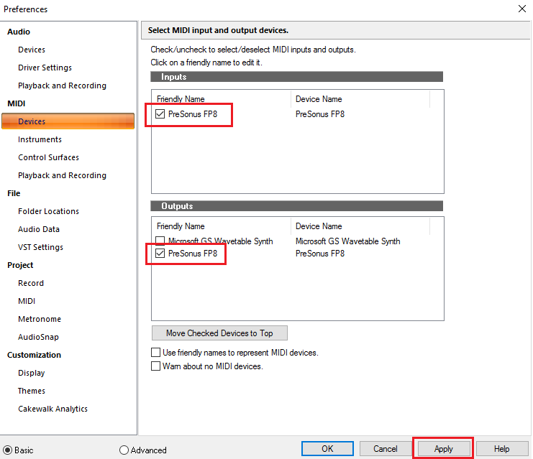
Task: Open Cakewalk Analytics page
Action: coord(53,409)
